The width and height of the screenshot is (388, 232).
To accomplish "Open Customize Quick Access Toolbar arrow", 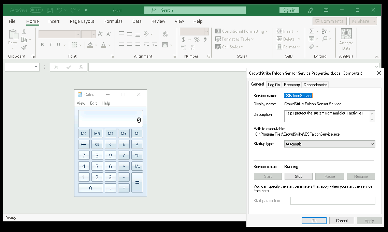I will coord(86,10).
